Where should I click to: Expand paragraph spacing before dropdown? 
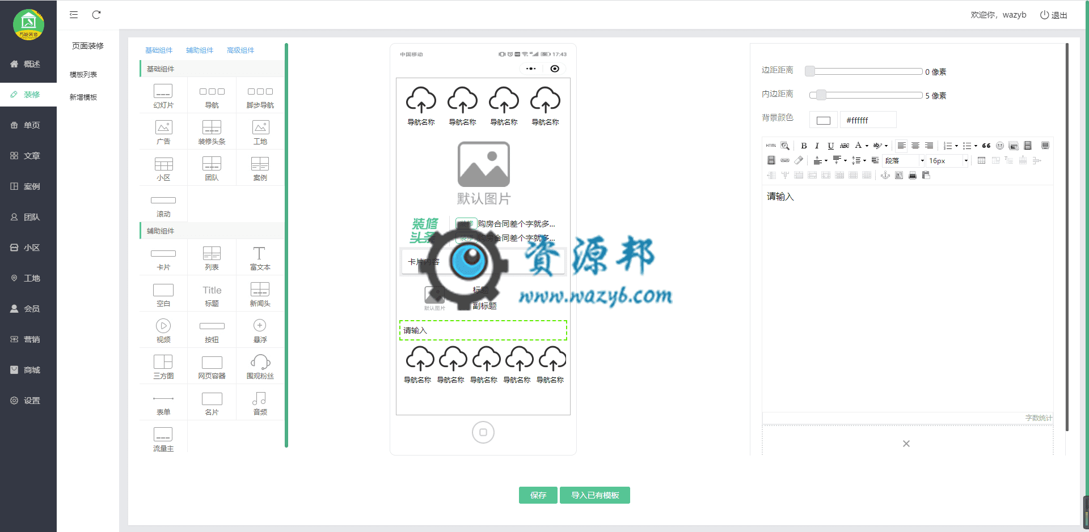(x=826, y=160)
